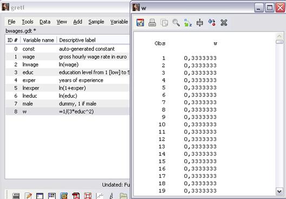Select the w variable row

pyautogui.click(x=67, y=111)
